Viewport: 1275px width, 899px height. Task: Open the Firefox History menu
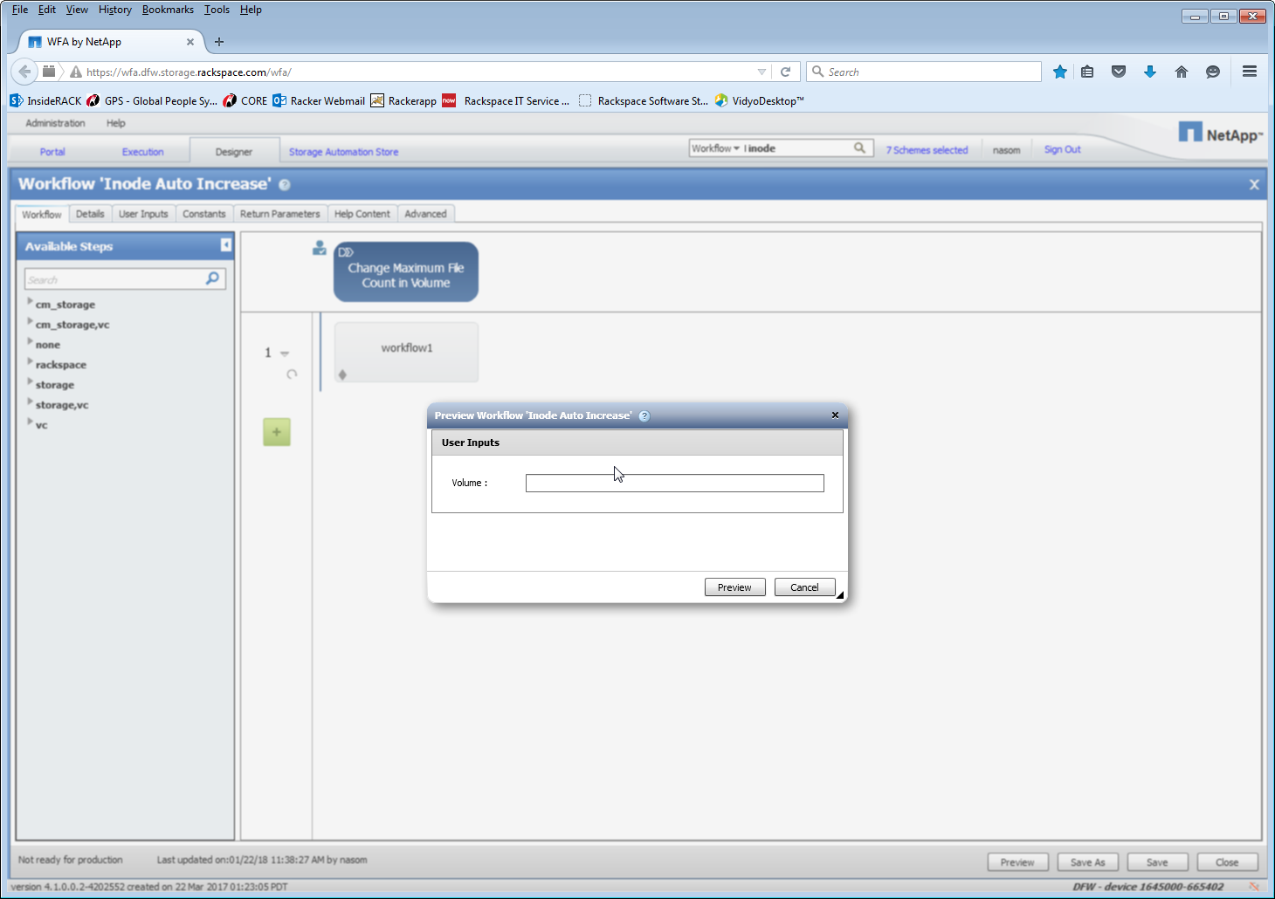pos(115,10)
